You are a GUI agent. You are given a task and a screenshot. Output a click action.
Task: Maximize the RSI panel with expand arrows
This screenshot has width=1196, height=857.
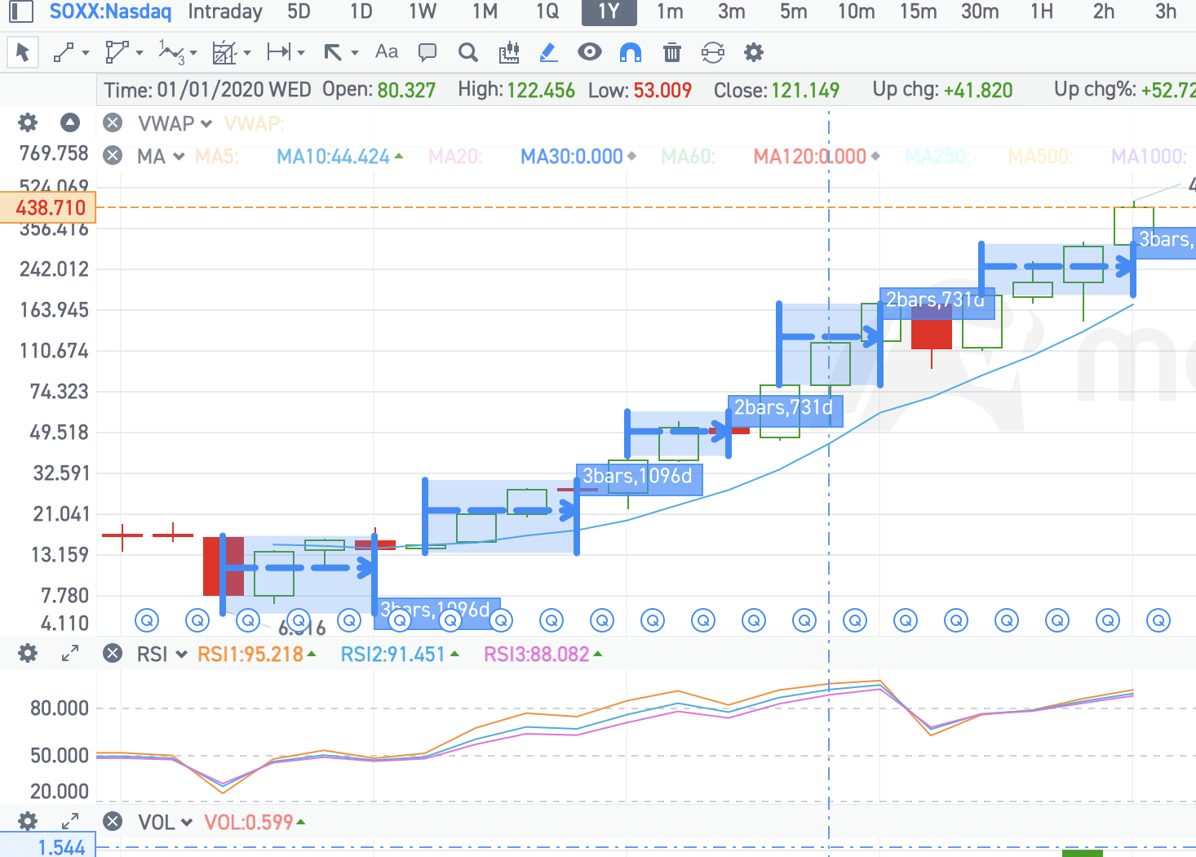(x=71, y=654)
